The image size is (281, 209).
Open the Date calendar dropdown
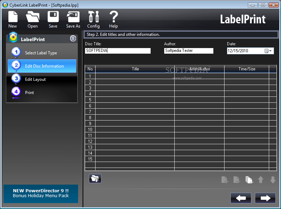268,51
